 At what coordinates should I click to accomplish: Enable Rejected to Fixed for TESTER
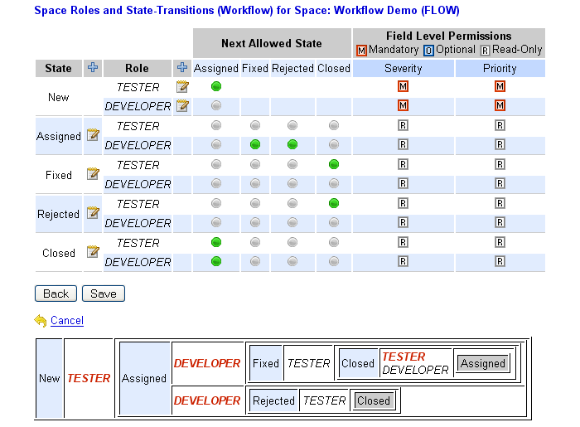tap(255, 203)
